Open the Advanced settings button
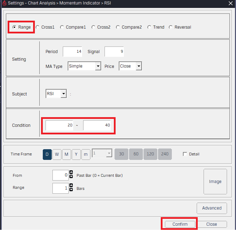 [x=212, y=208]
